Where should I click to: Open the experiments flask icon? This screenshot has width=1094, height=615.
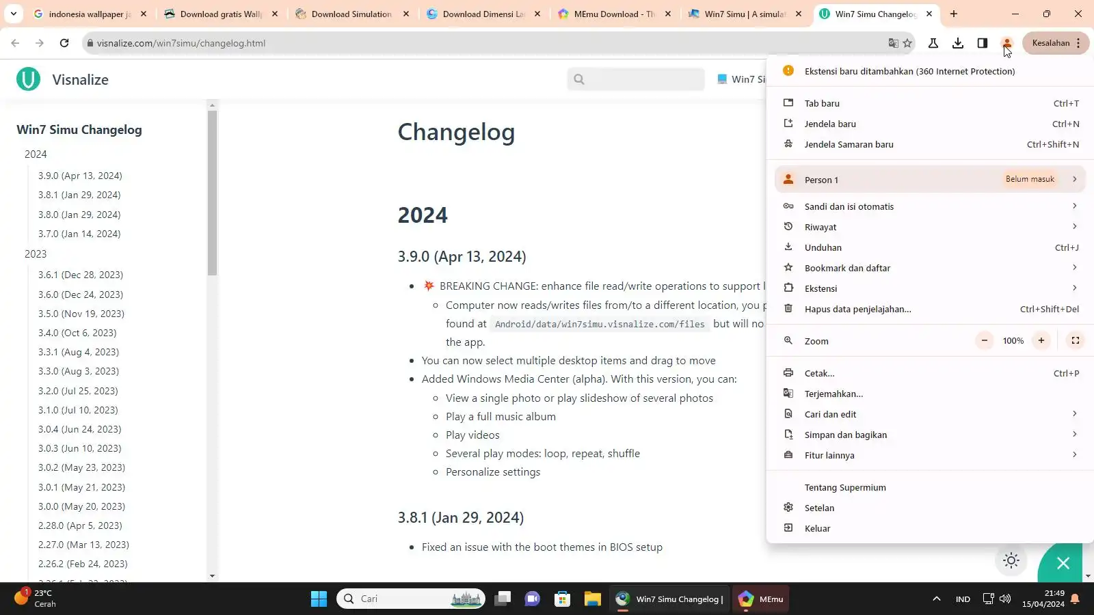coord(933,43)
